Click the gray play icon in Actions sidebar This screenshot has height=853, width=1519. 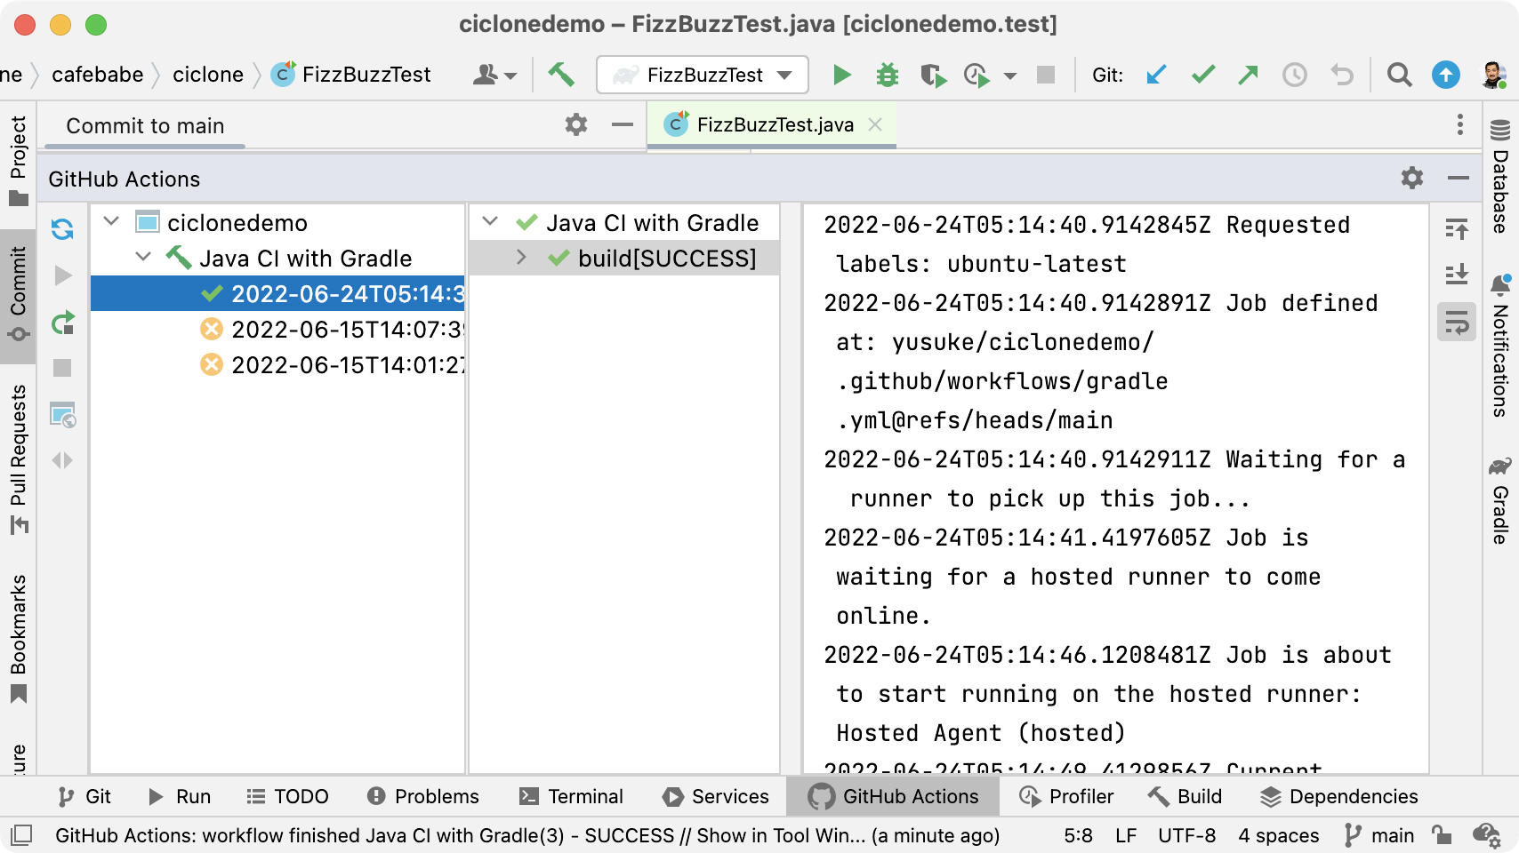tap(62, 275)
